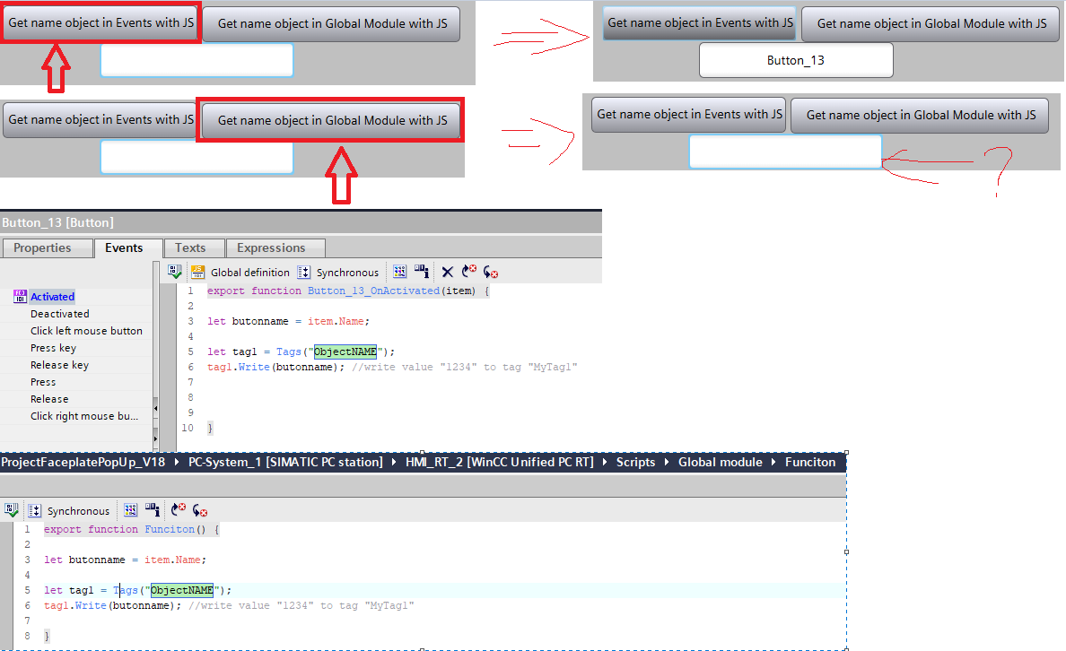Click the Global definition label
The image size is (1066, 651).
[x=250, y=273]
